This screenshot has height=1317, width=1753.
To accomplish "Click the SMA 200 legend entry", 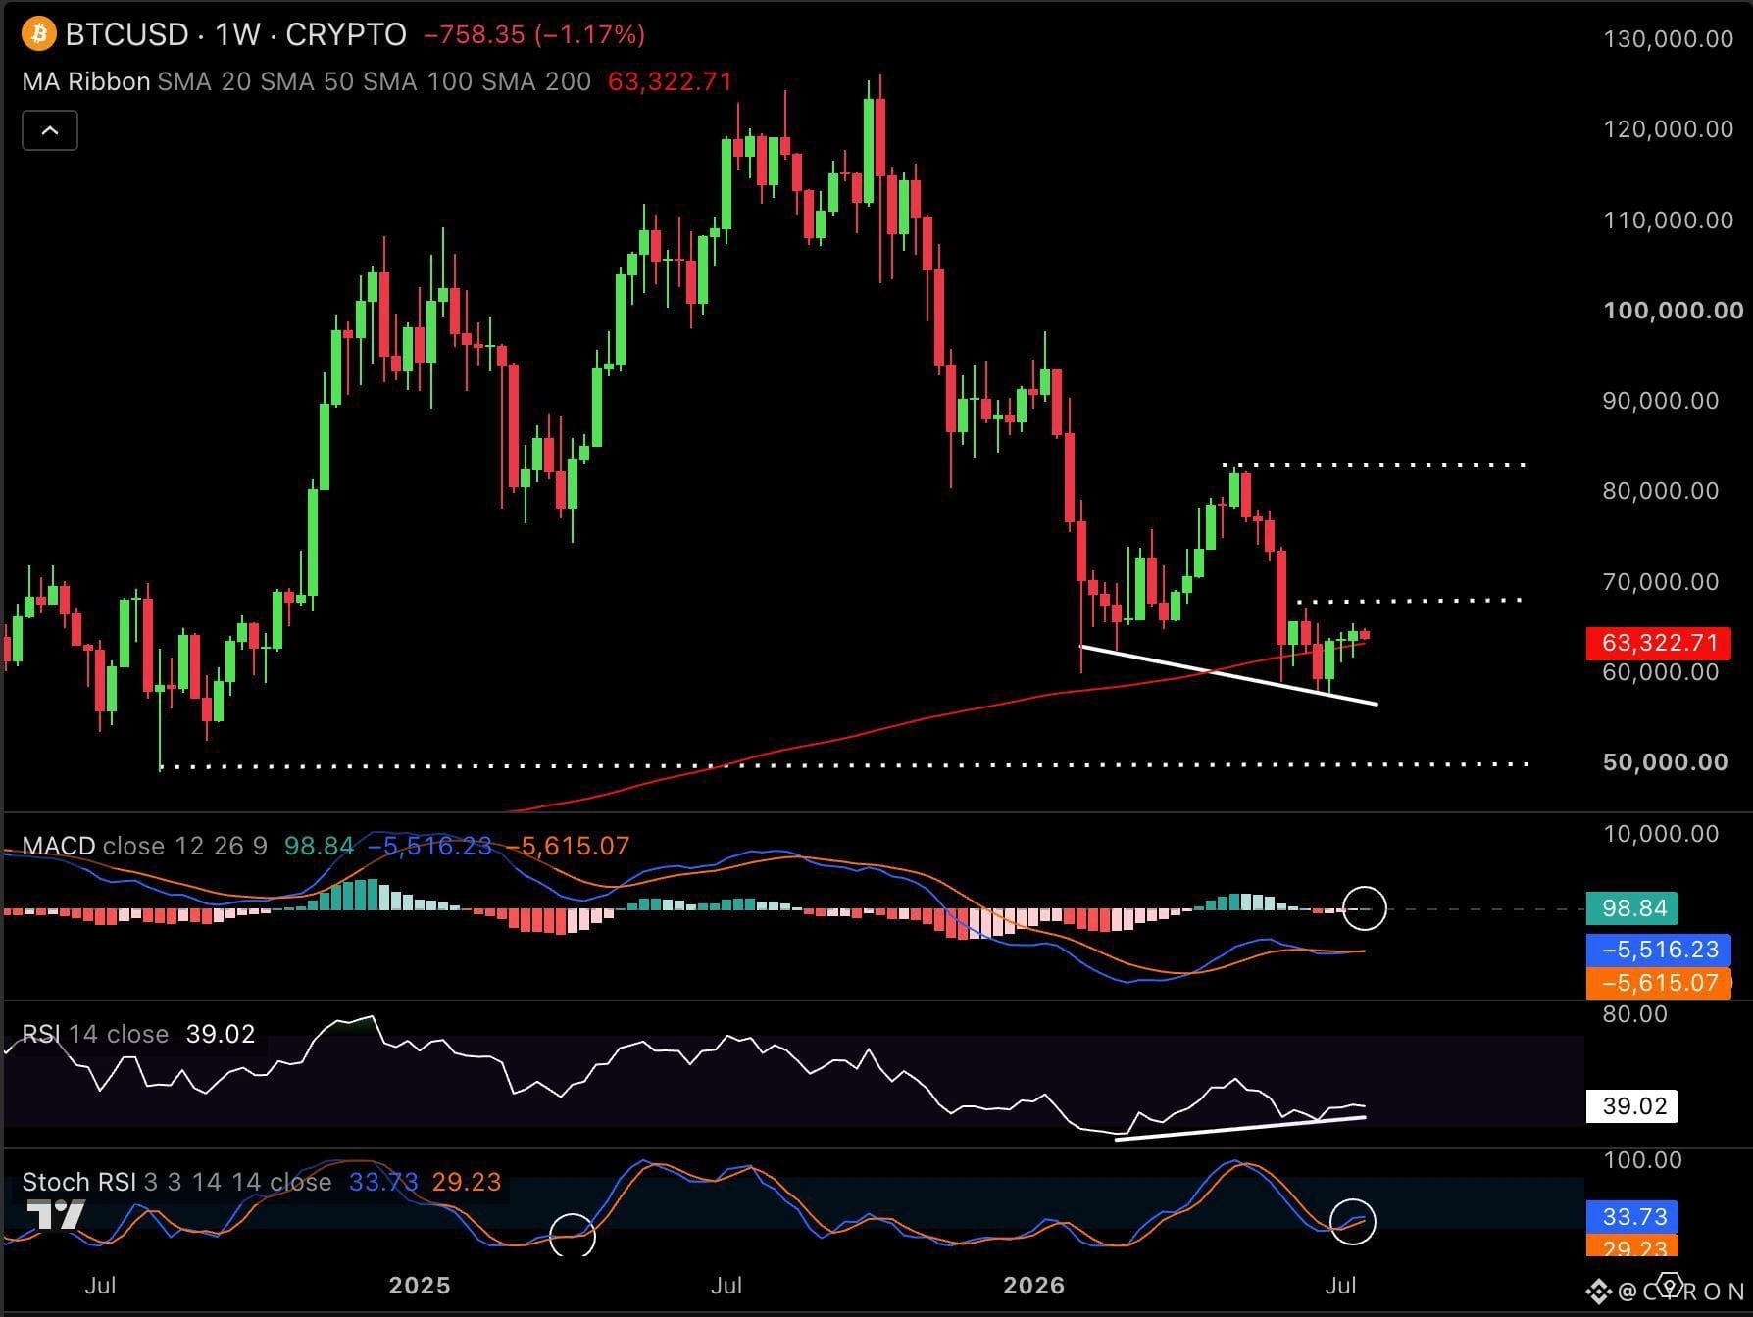I will point(536,81).
